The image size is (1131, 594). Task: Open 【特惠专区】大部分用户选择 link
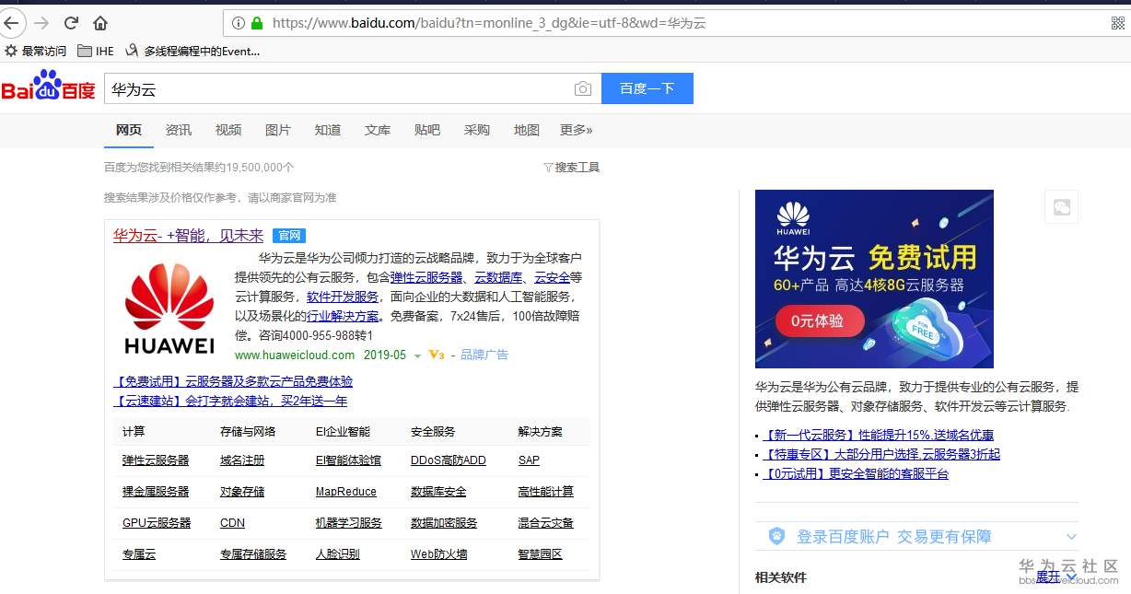point(880,454)
